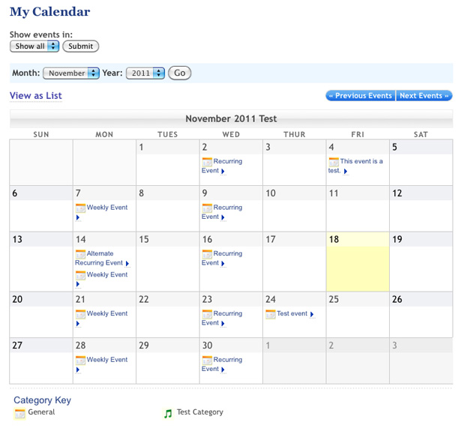Click the 'SAT' column header
461x431 pixels.
point(421,135)
